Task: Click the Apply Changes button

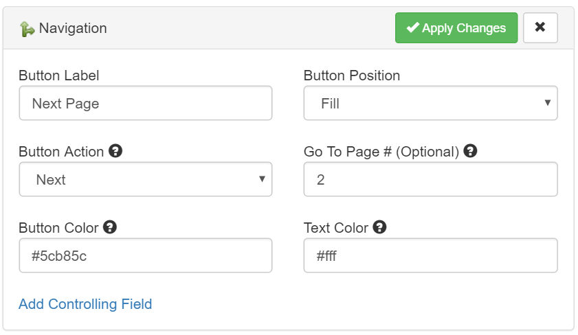Action: point(456,28)
